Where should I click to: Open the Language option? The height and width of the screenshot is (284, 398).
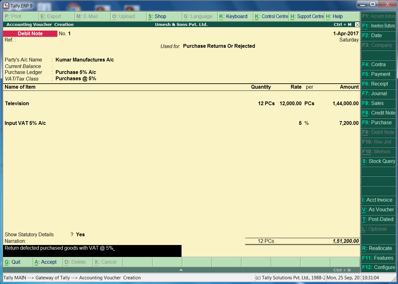click(200, 17)
